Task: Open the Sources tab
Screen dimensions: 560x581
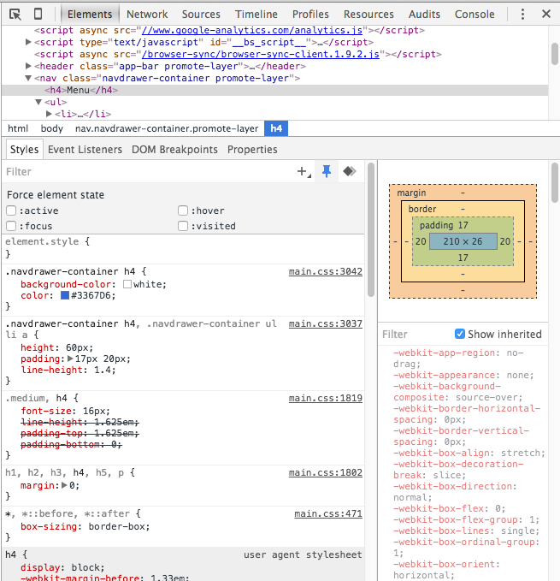Action: point(201,14)
